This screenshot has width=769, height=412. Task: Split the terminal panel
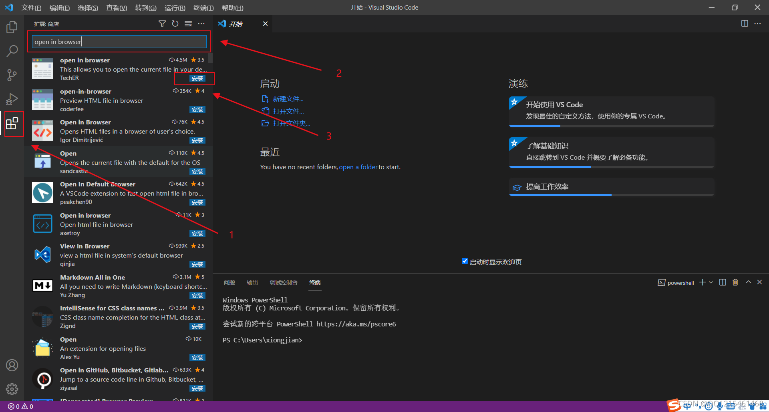tap(723, 282)
